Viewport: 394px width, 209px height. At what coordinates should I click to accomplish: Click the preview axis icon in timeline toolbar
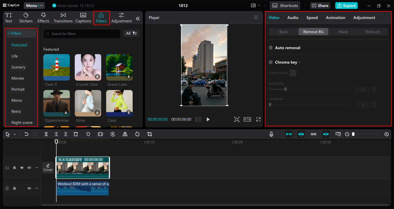[338, 134]
